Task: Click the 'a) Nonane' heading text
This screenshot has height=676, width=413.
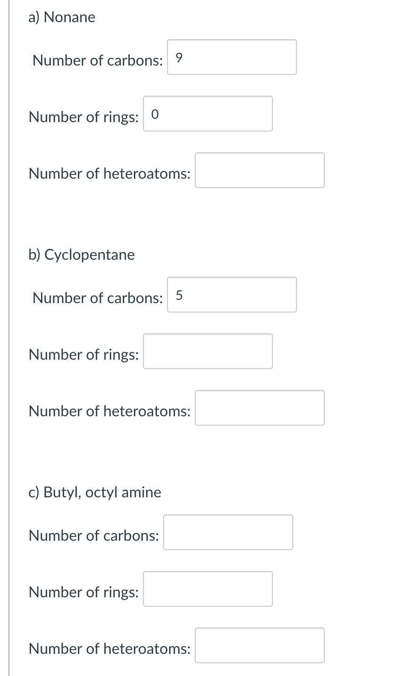Action: (x=62, y=17)
